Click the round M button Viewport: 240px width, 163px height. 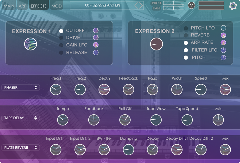tap(191, 5)
